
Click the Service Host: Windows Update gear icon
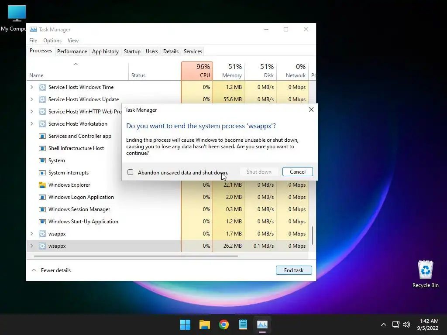point(42,99)
